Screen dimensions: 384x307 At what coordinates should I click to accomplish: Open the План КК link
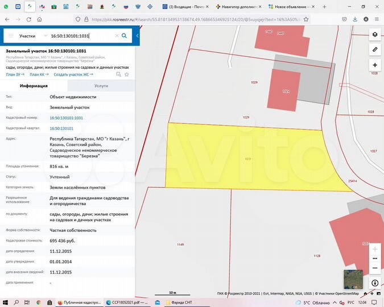39,74
